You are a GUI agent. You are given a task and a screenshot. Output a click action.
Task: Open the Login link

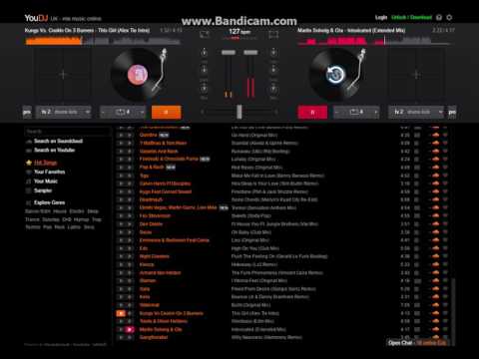[381, 17]
